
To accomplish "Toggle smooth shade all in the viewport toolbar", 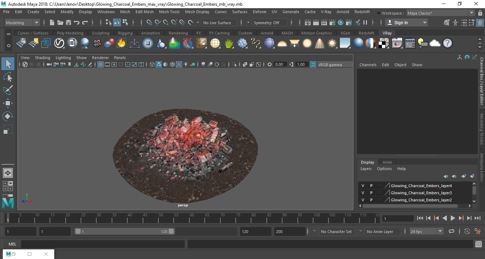I will [x=159, y=64].
